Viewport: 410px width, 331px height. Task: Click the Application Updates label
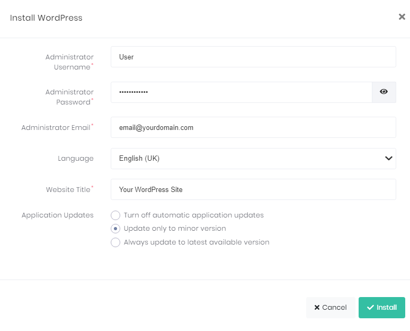click(x=58, y=215)
